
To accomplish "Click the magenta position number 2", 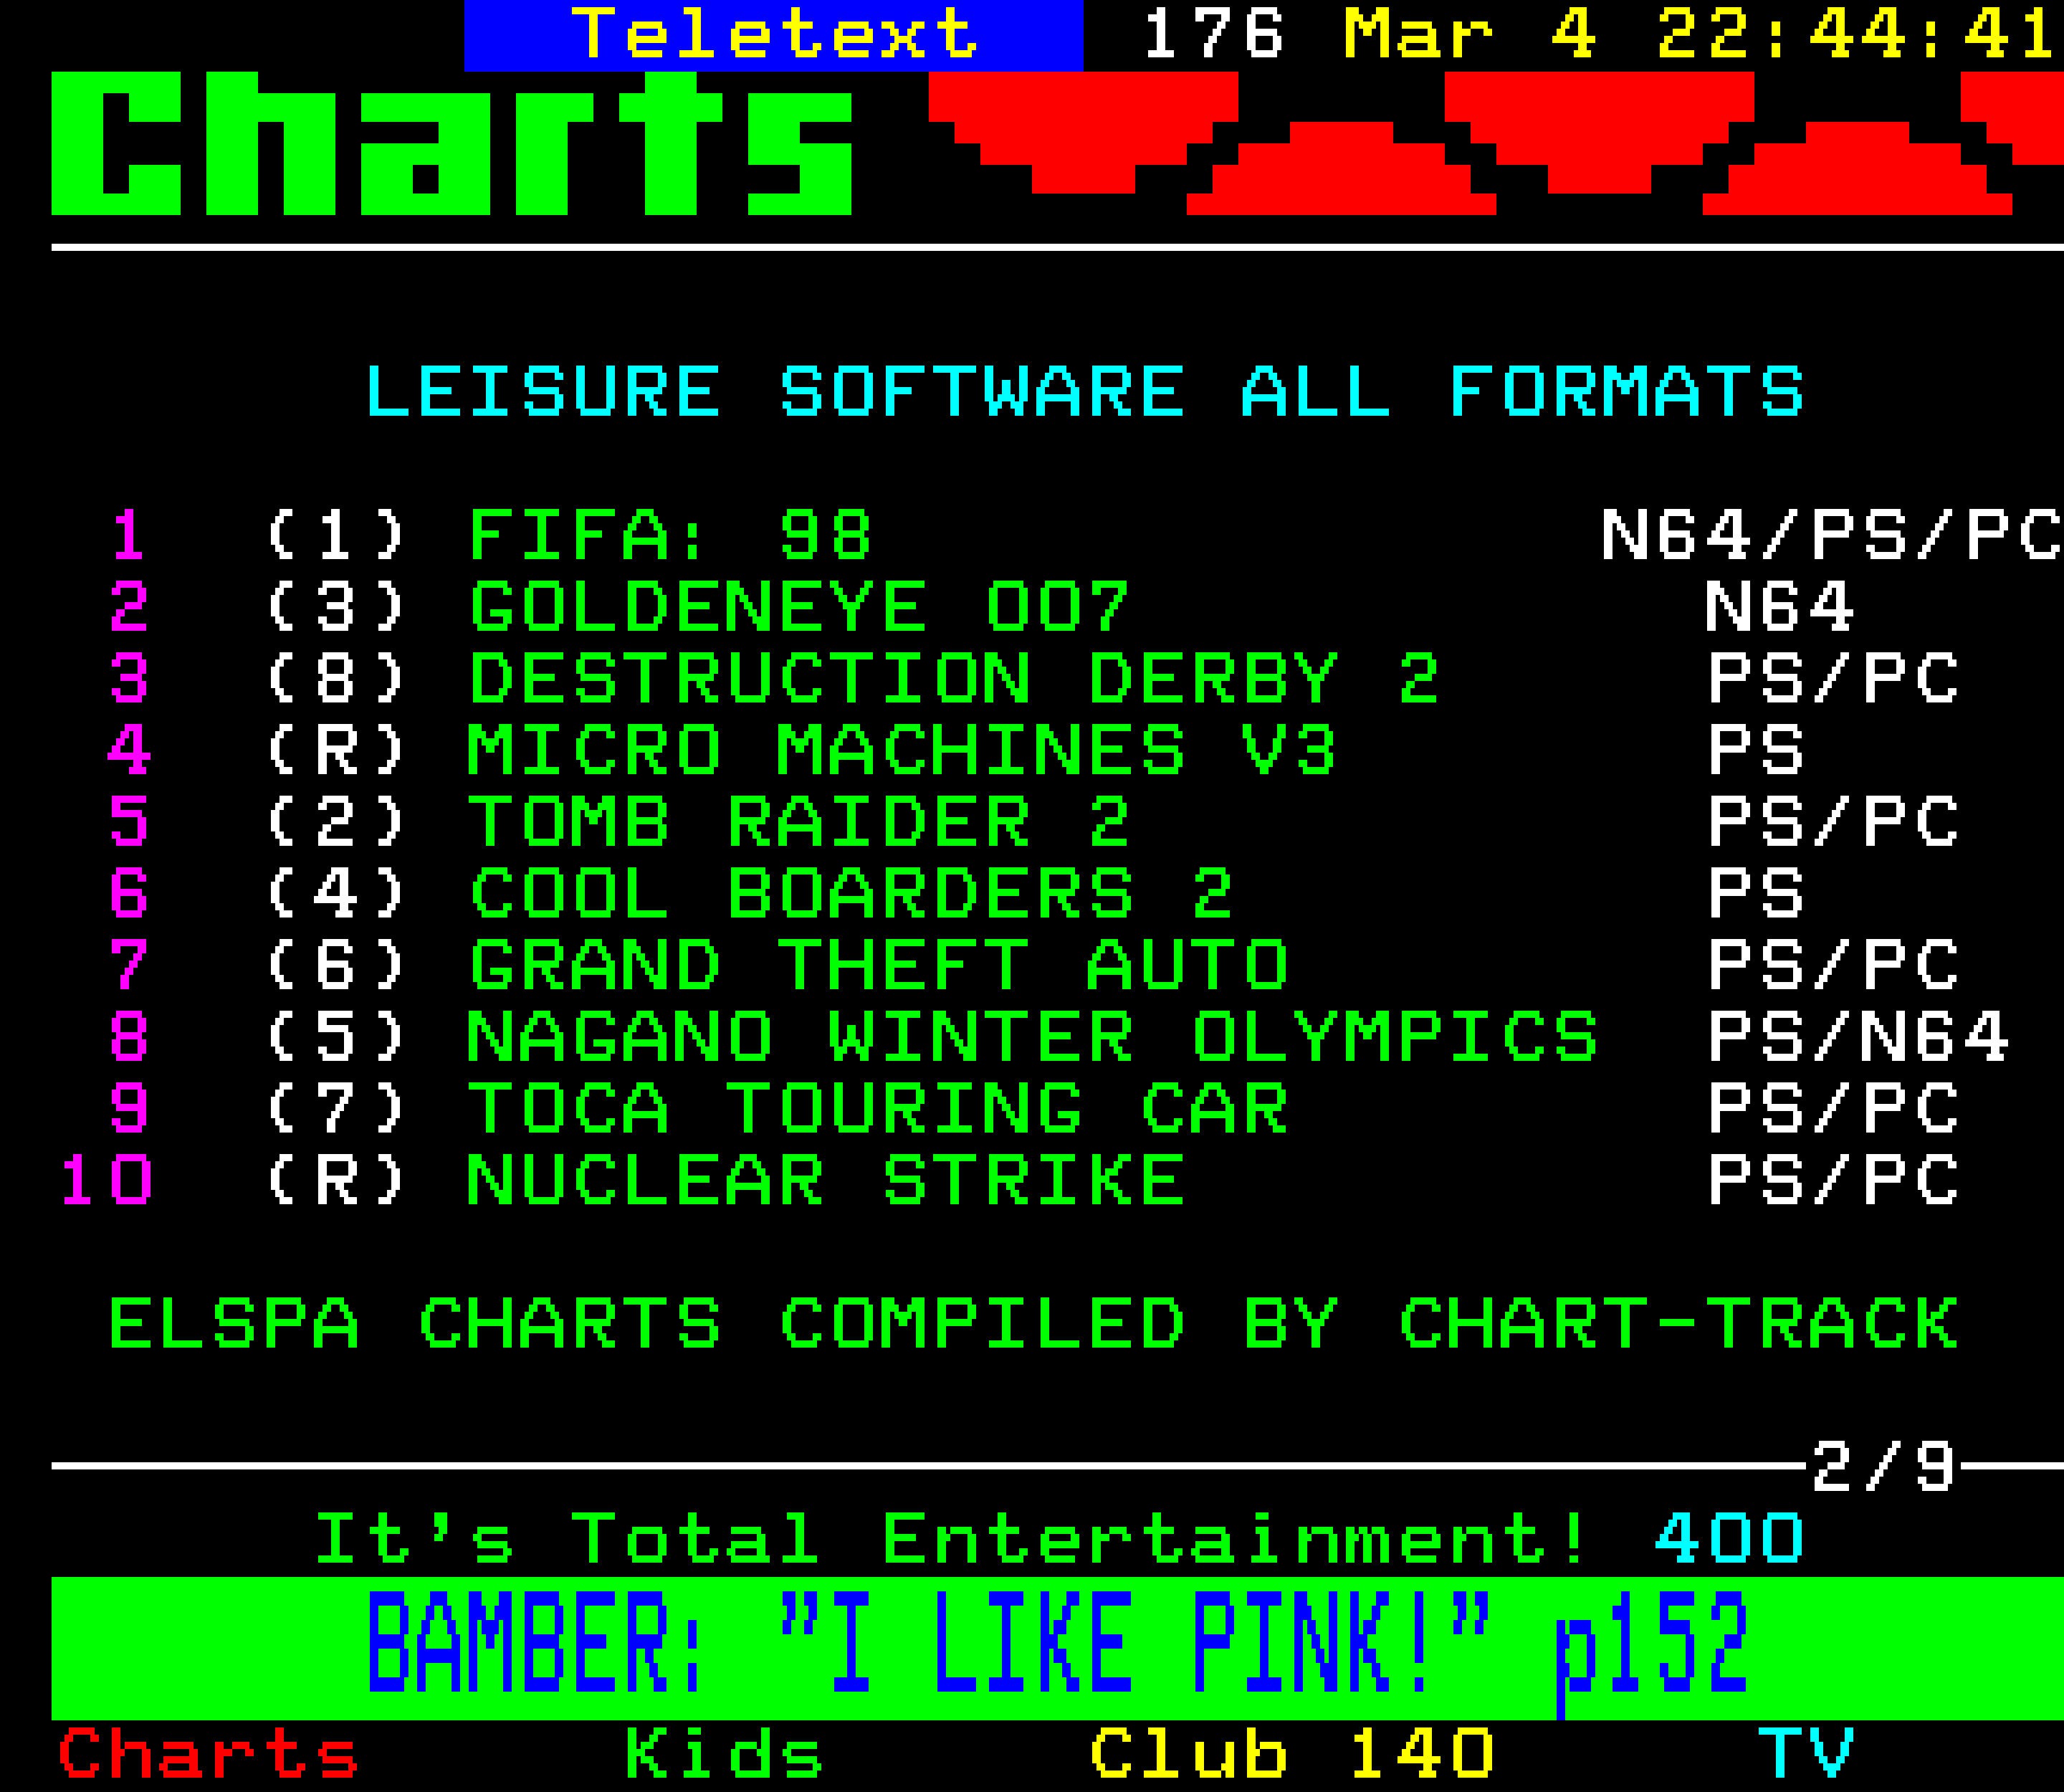I will click(x=129, y=607).
